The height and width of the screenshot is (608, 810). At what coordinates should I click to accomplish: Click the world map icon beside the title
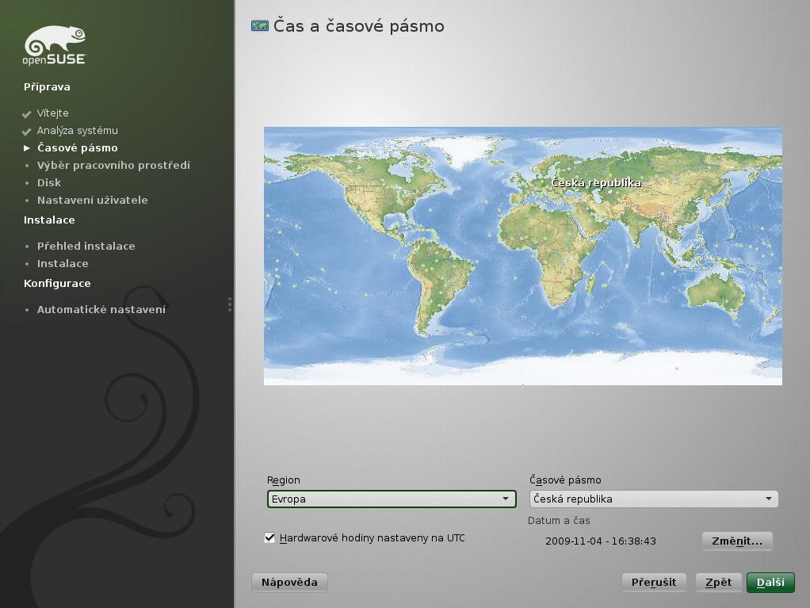click(259, 26)
